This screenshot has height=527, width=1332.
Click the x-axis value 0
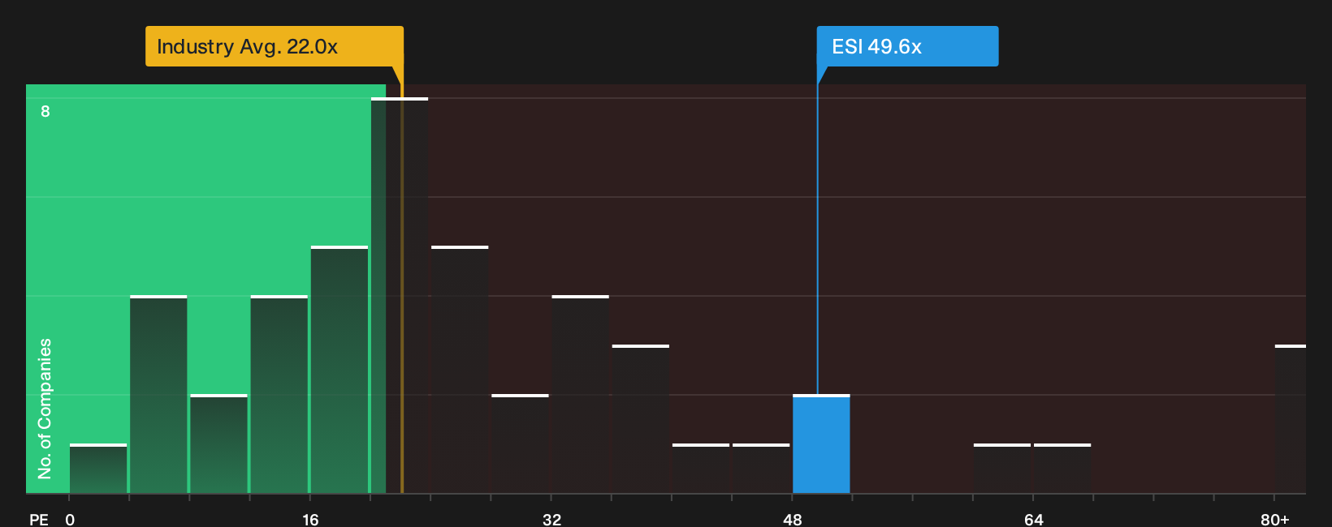coord(70,519)
